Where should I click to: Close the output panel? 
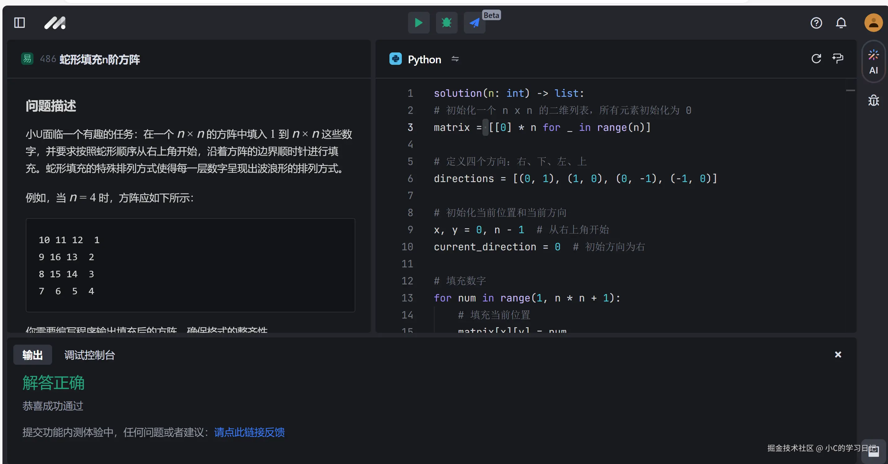(838, 355)
